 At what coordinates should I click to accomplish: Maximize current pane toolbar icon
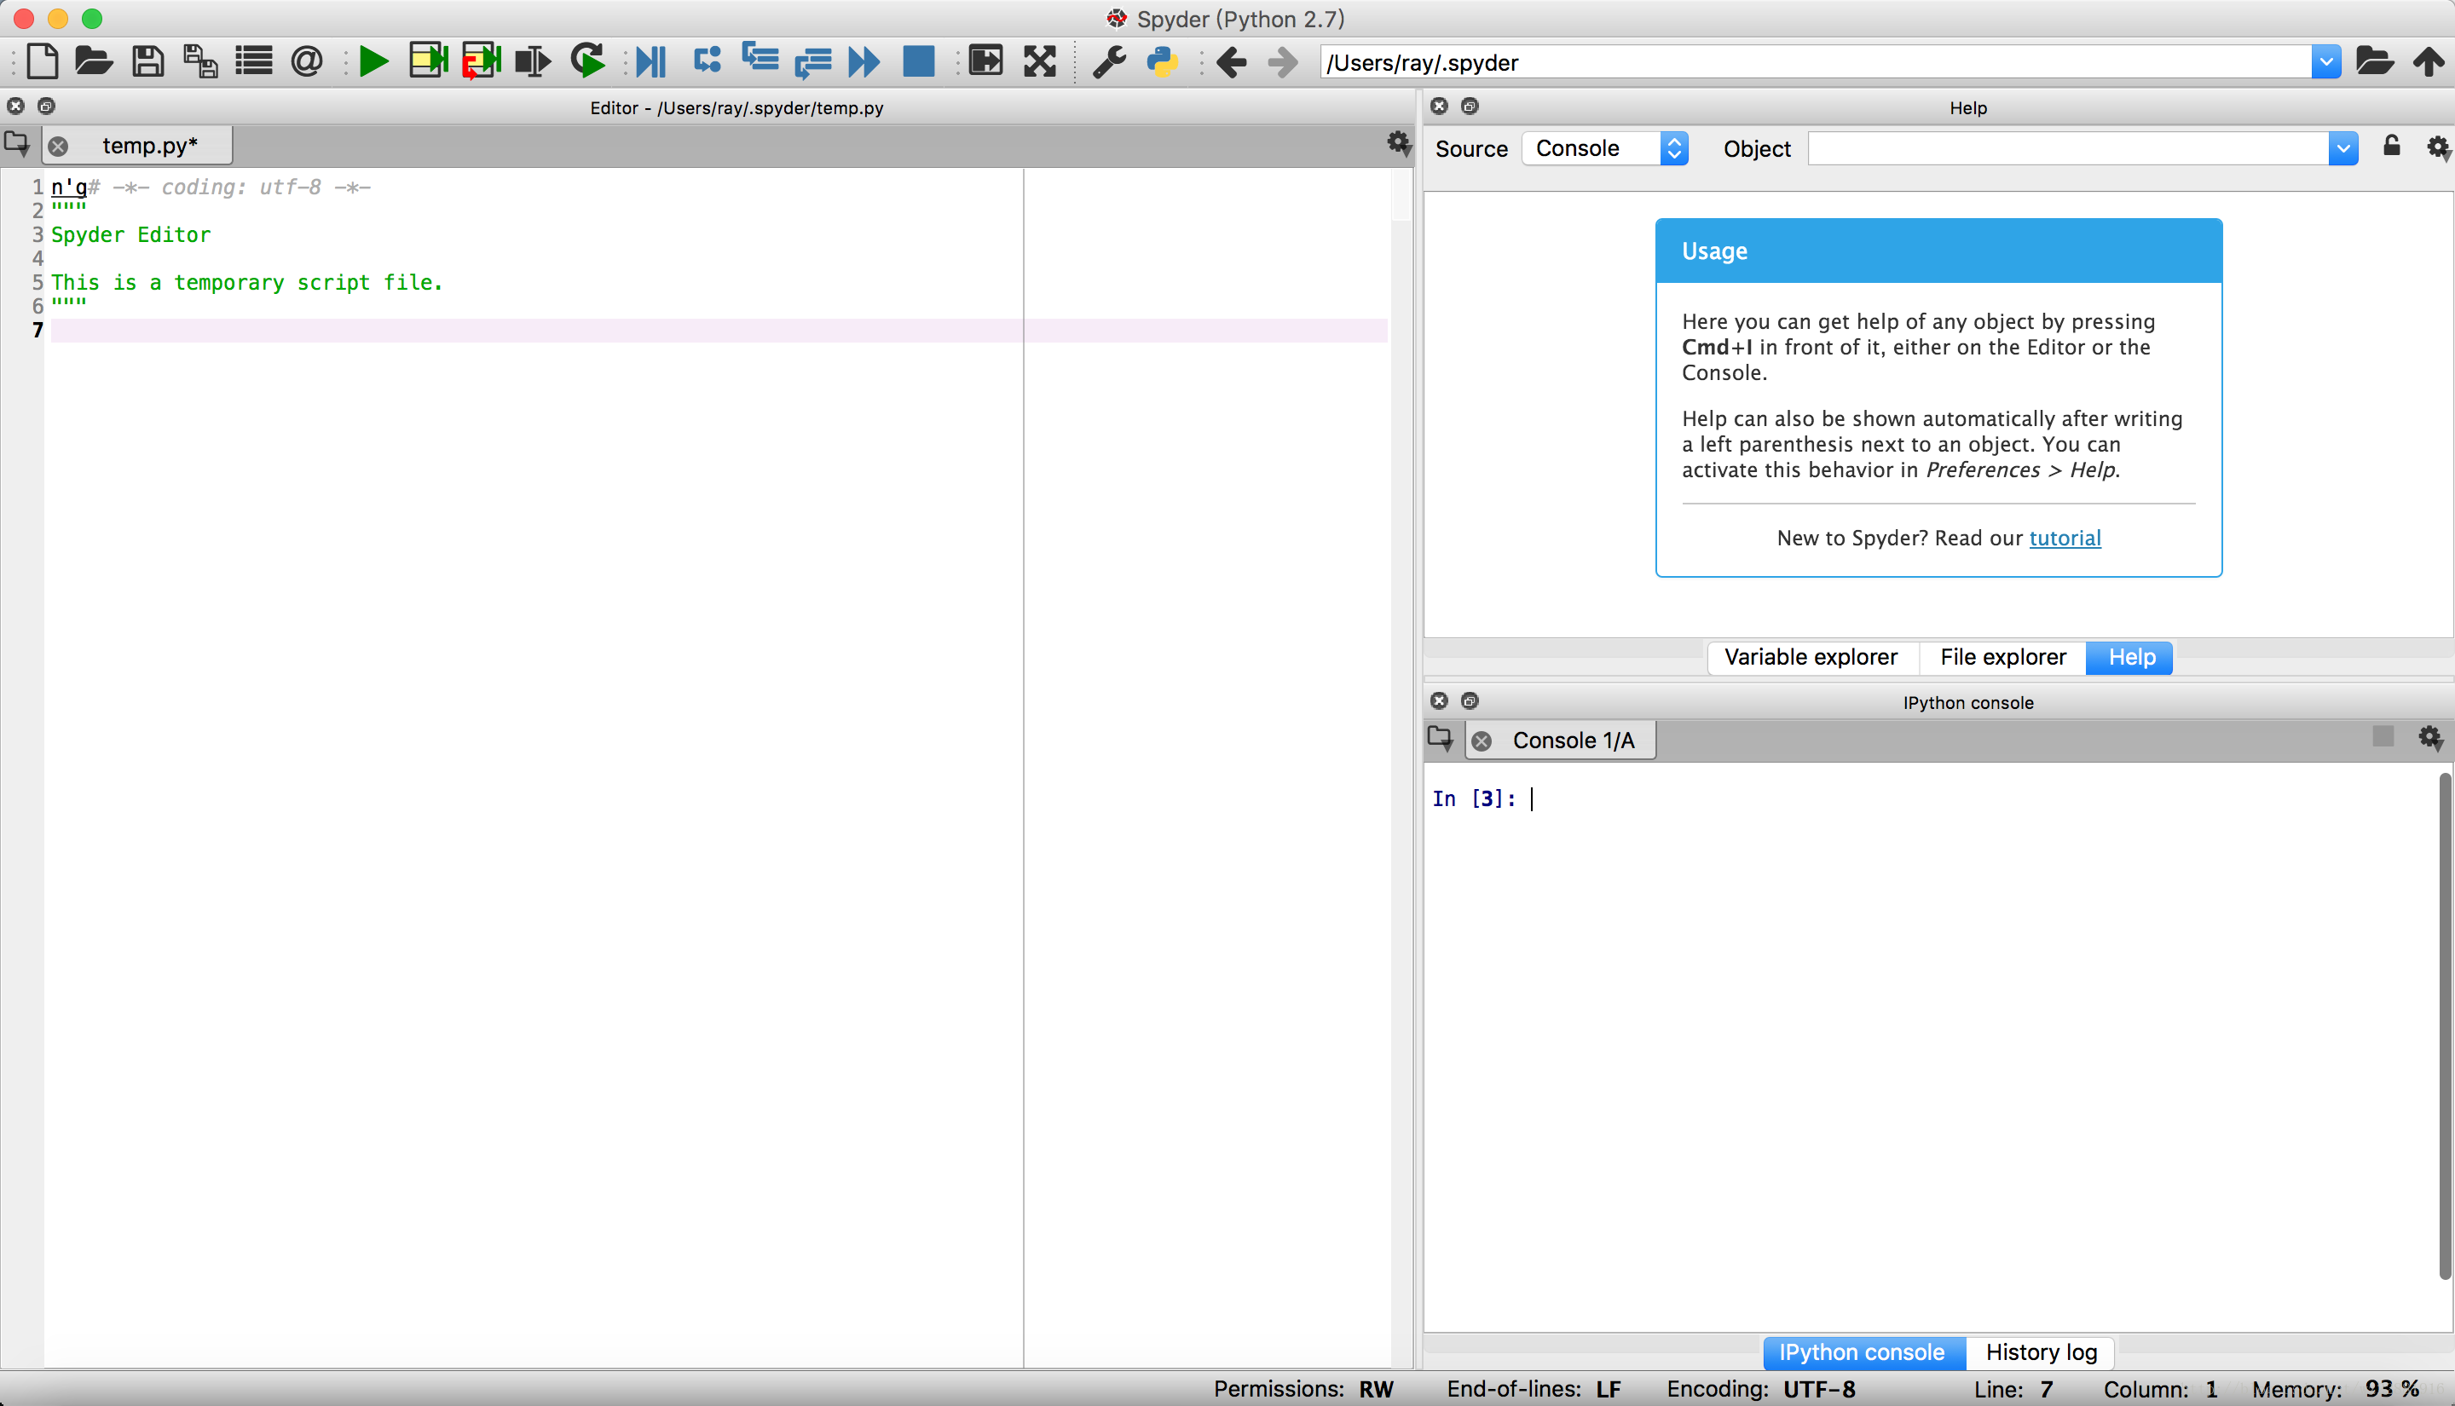coord(985,62)
